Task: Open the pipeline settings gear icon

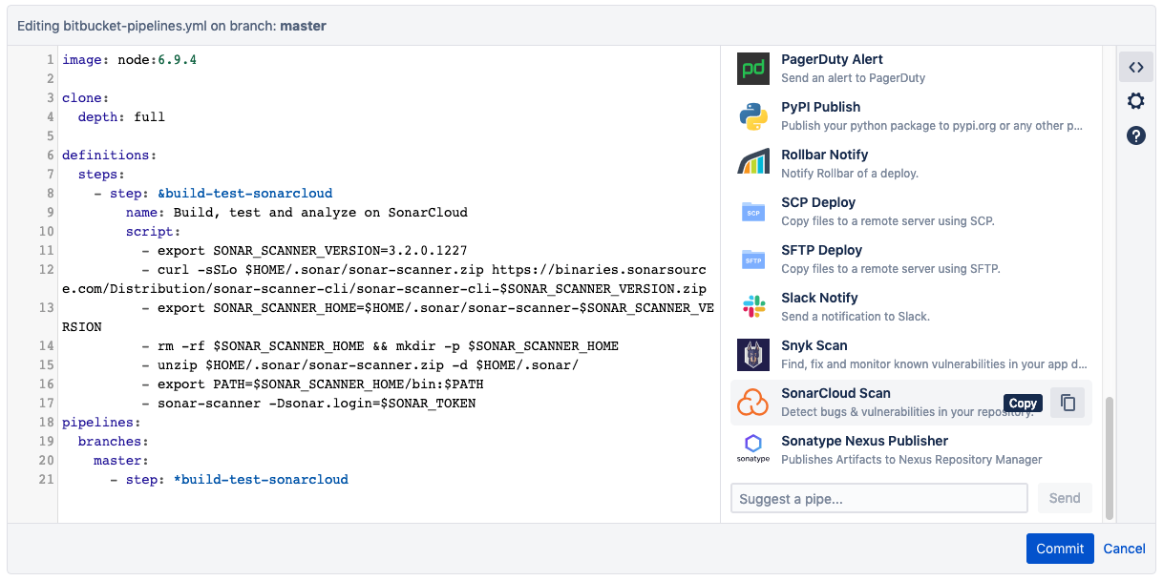Action: tap(1135, 100)
